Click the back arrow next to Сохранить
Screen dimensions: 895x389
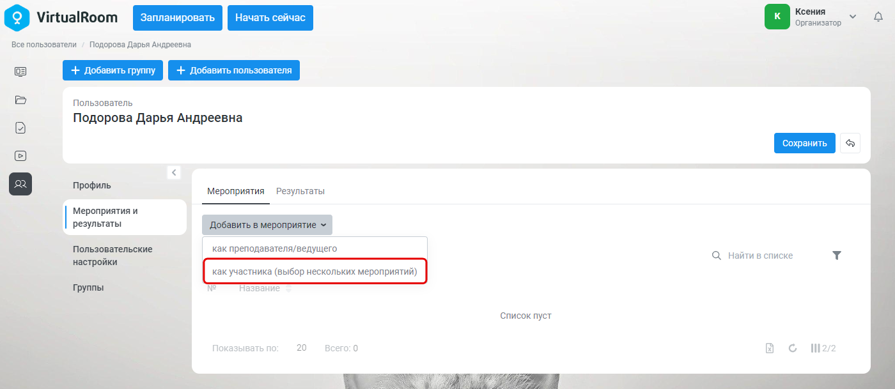click(x=850, y=143)
